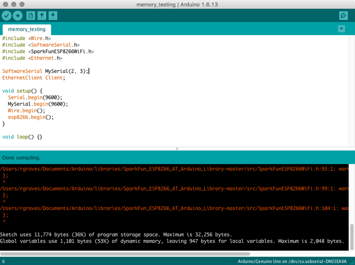Place cursor on the Wire.begin() line
The height and width of the screenshot is (265, 355).
[x=27, y=110]
